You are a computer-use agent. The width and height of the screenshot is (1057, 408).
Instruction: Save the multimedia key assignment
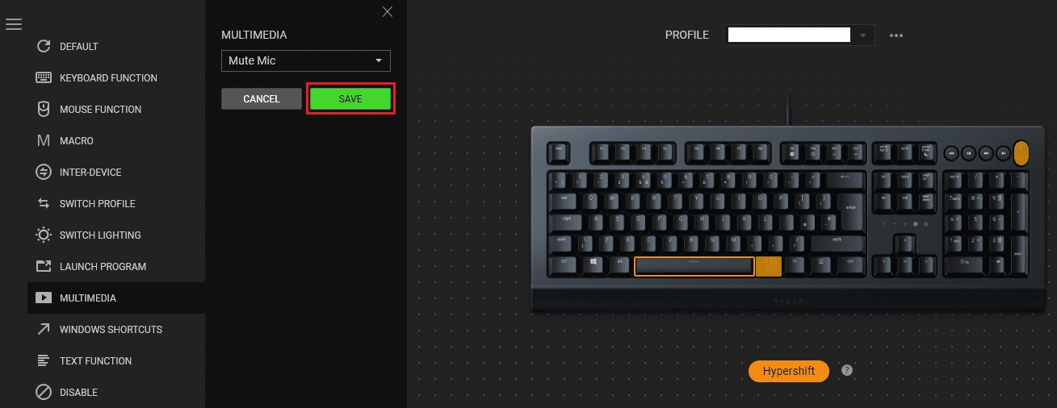click(350, 99)
